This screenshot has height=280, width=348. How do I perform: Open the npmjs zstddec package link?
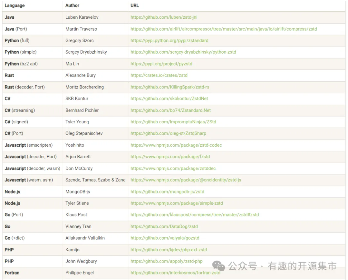tap(173, 168)
